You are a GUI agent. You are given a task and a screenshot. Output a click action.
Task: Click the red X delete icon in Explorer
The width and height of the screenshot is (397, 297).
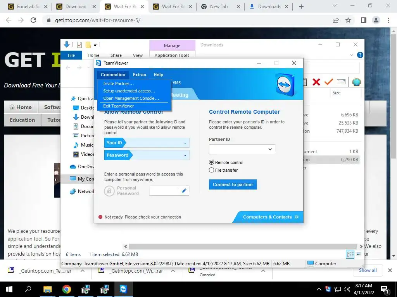pos(316,82)
